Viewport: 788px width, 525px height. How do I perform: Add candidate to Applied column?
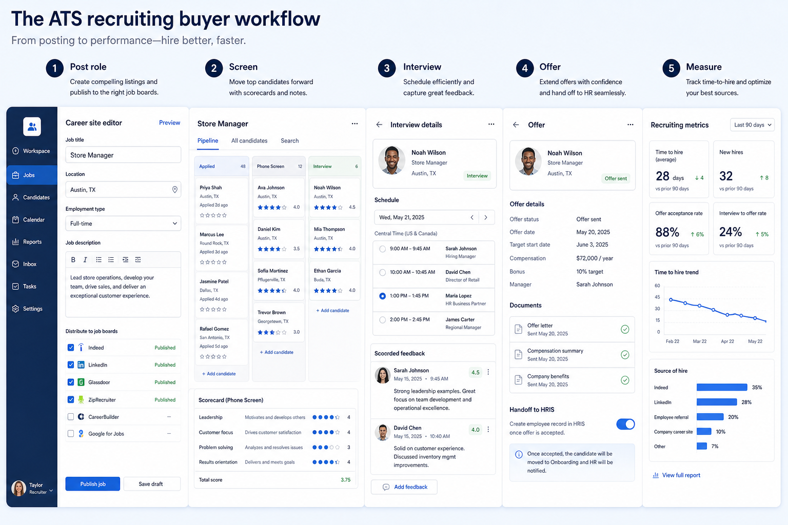pos(219,374)
